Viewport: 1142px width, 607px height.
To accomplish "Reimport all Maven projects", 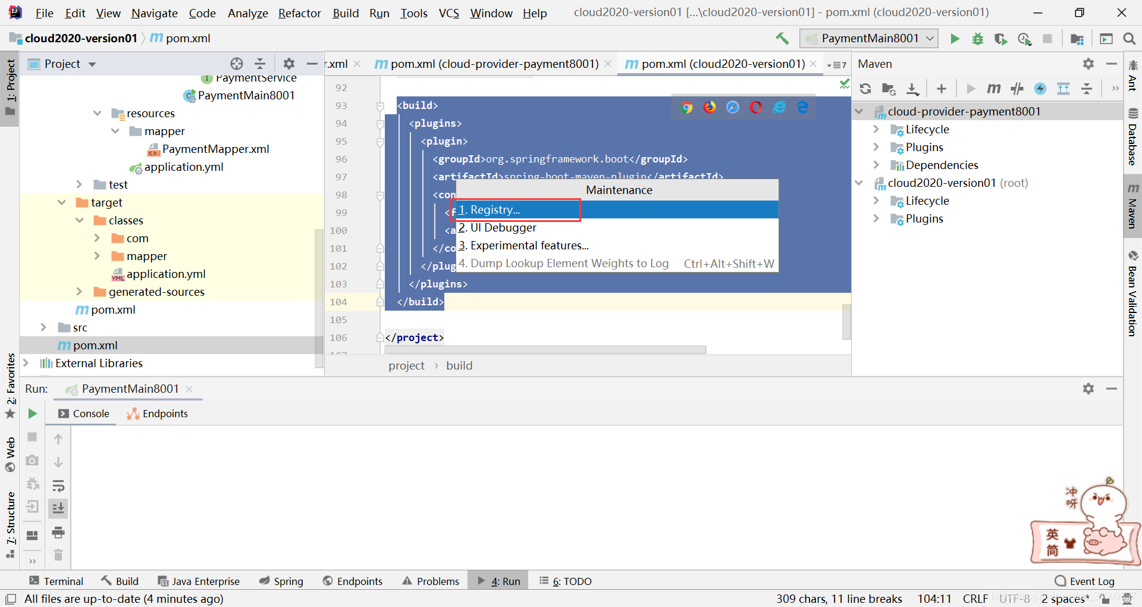I will [865, 89].
